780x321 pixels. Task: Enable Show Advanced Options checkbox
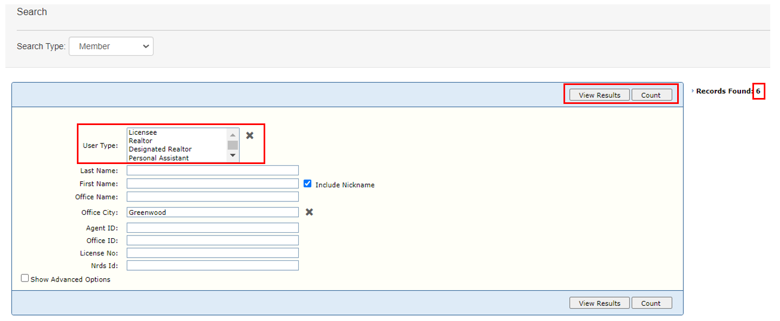point(25,278)
